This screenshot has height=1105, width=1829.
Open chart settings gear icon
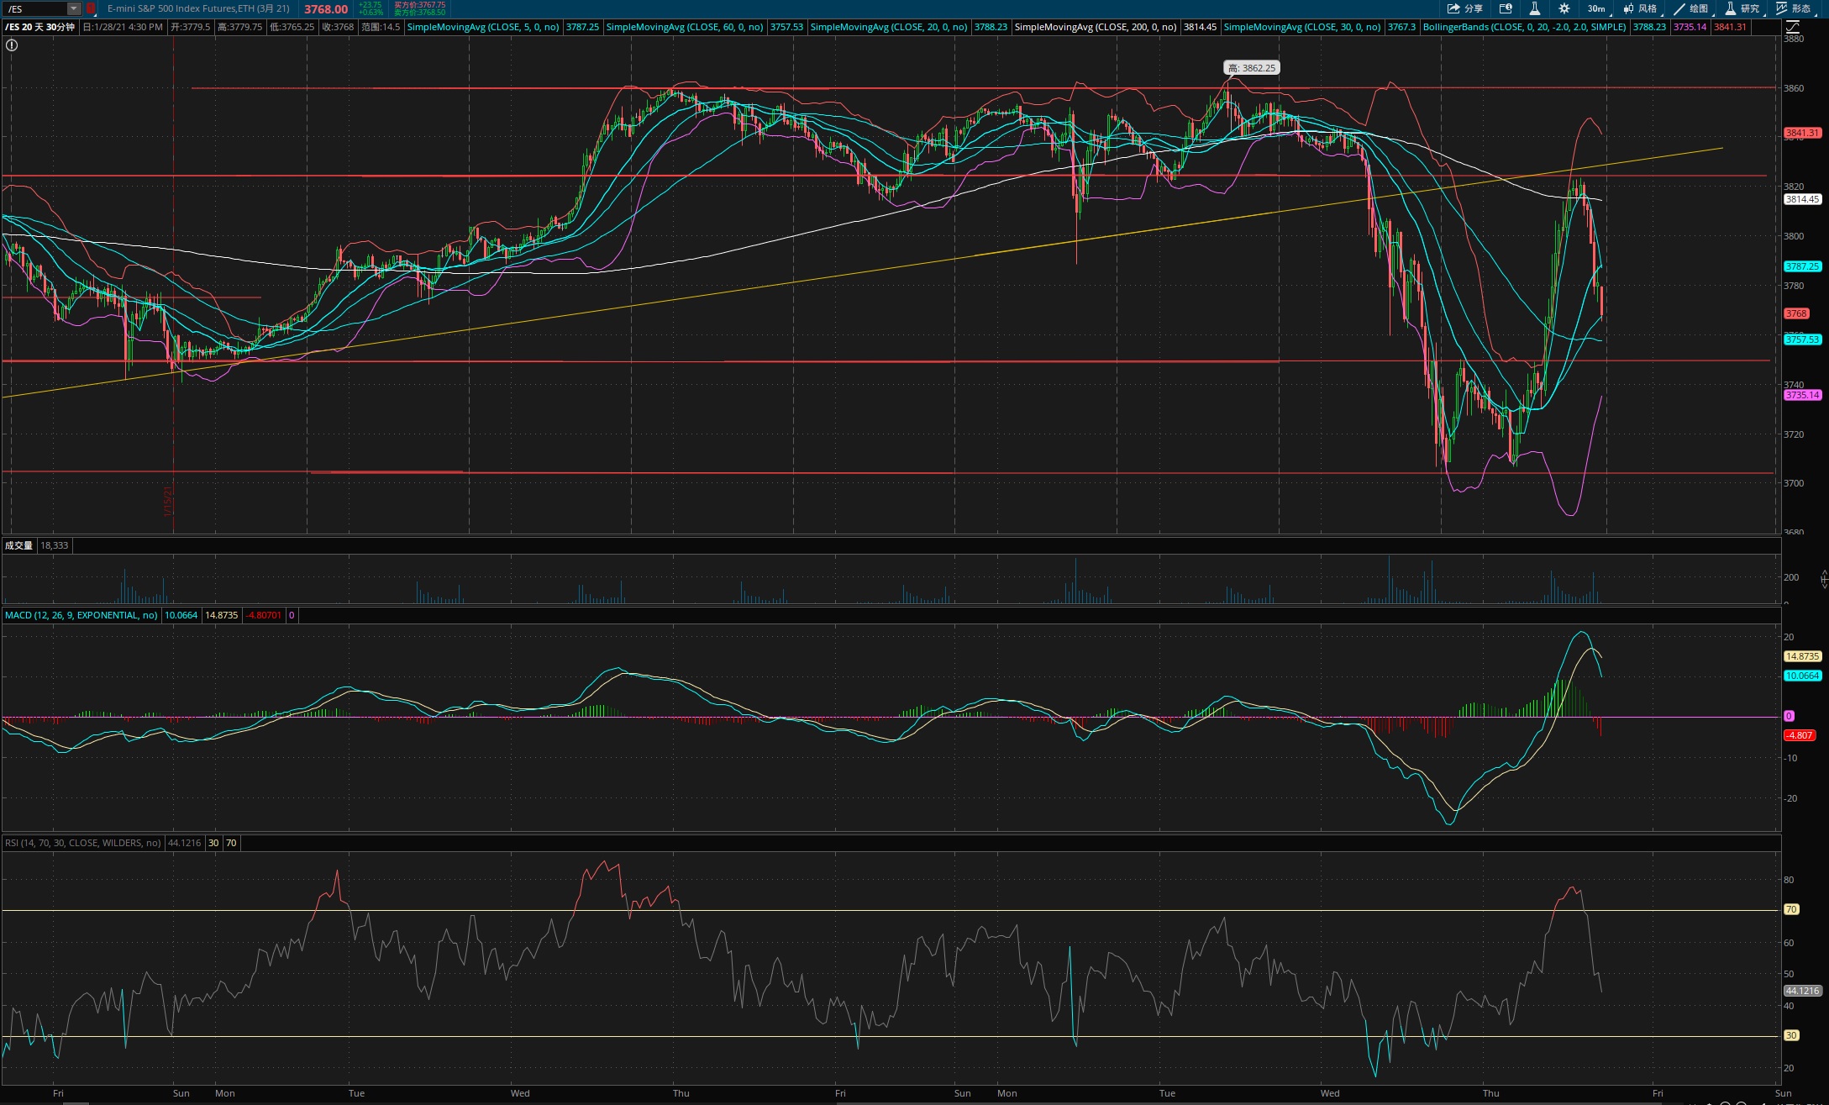tap(1564, 8)
